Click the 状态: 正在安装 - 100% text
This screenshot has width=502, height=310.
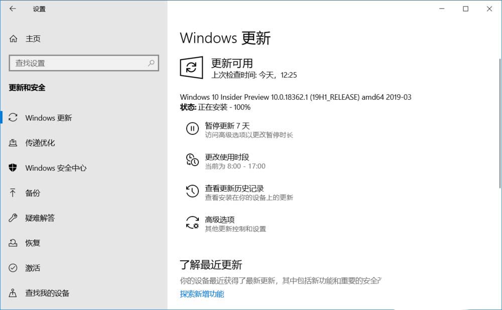click(215, 107)
